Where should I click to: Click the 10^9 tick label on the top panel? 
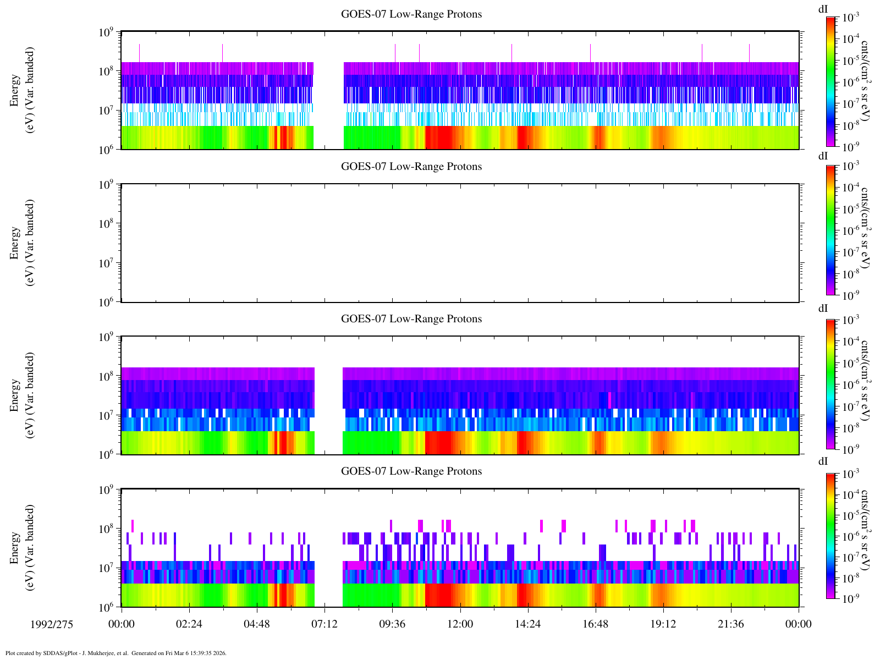click(105, 33)
